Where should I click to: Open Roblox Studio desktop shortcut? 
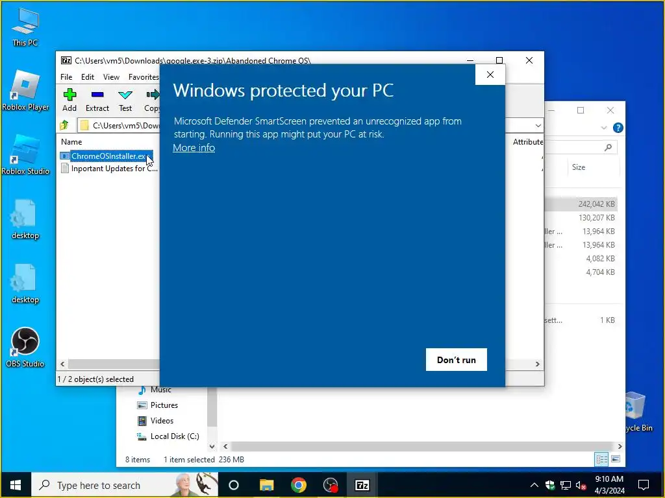tap(25, 155)
